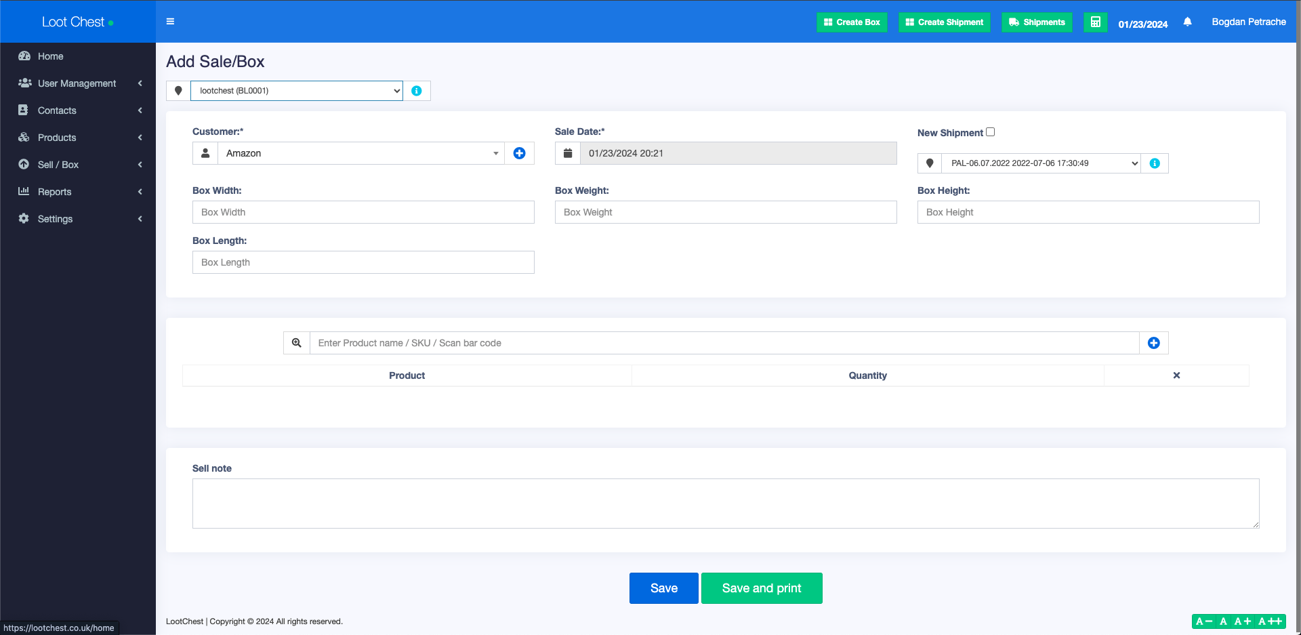Click the blue Save button
Image resolution: width=1301 pixels, height=635 pixels.
(664, 588)
